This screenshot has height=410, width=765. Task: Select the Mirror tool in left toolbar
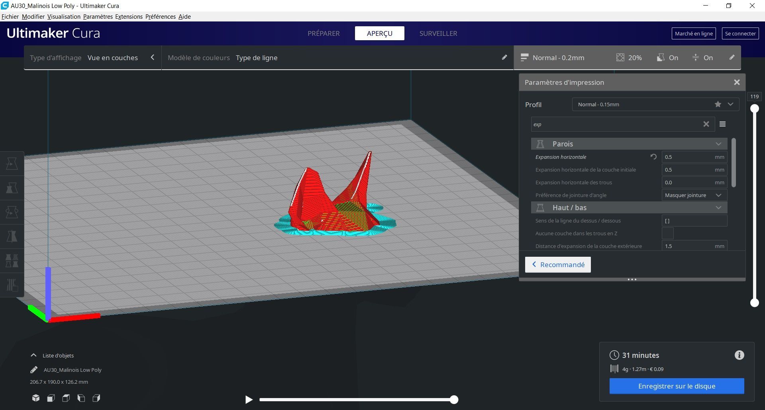[x=12, y=236]
